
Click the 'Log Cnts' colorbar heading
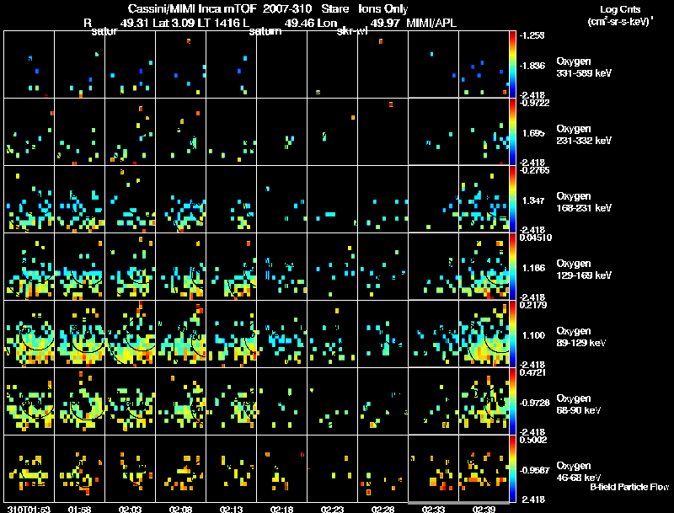(x=620, y=9)
